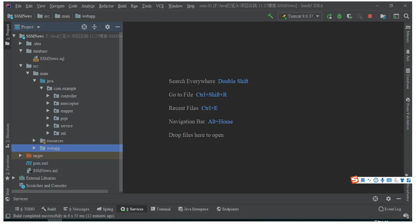Expand the .idea folder
Image resolution: width=417 pixels, height=224 pixels.
(21, 43)
